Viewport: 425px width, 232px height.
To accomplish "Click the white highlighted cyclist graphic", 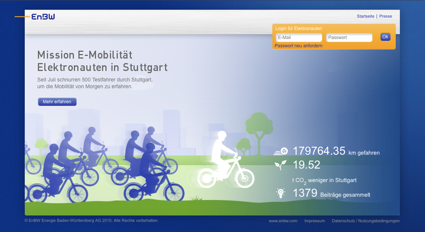I will pos(226,160).
